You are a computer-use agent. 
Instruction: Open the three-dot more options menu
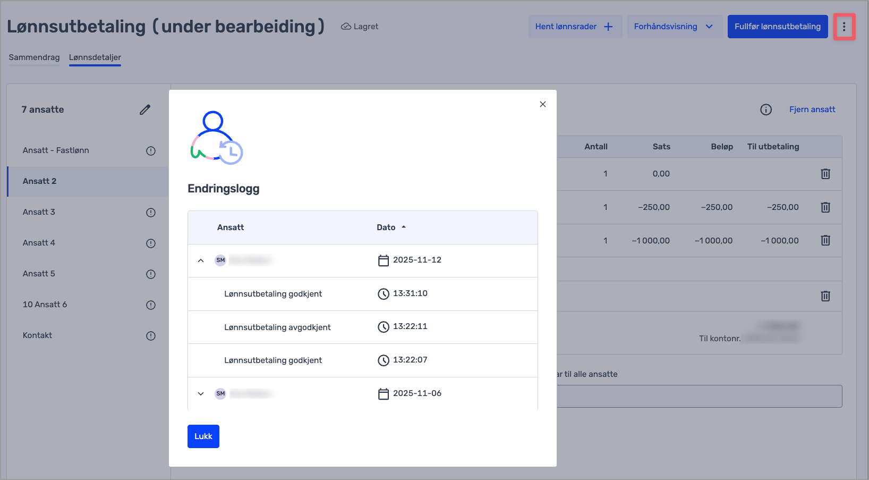844,27
